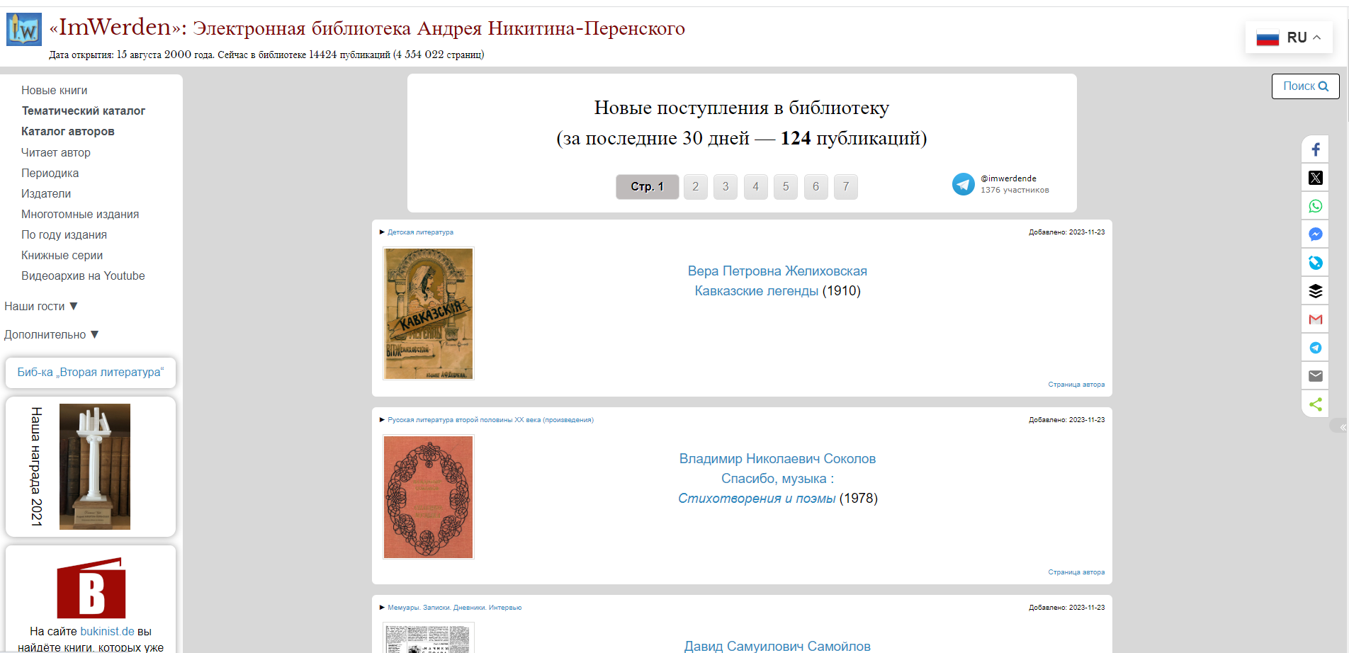This screenshot has height=653, width=1349.
Task: Click the X (Twitter) share icon
Action: click(x=1315, y=178)
